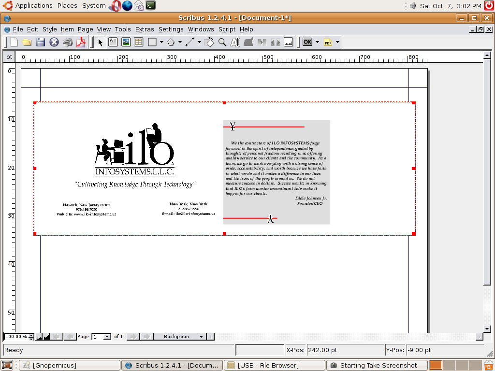Viewport: 495px width, 371px height.
Task: Select the Zoom magnifier tool
Action: coord(222,42)
